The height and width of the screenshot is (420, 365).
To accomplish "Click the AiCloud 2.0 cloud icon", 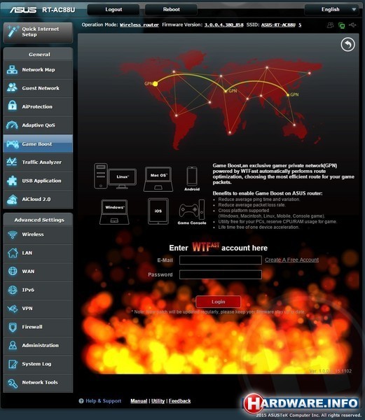I will point(12,199).
